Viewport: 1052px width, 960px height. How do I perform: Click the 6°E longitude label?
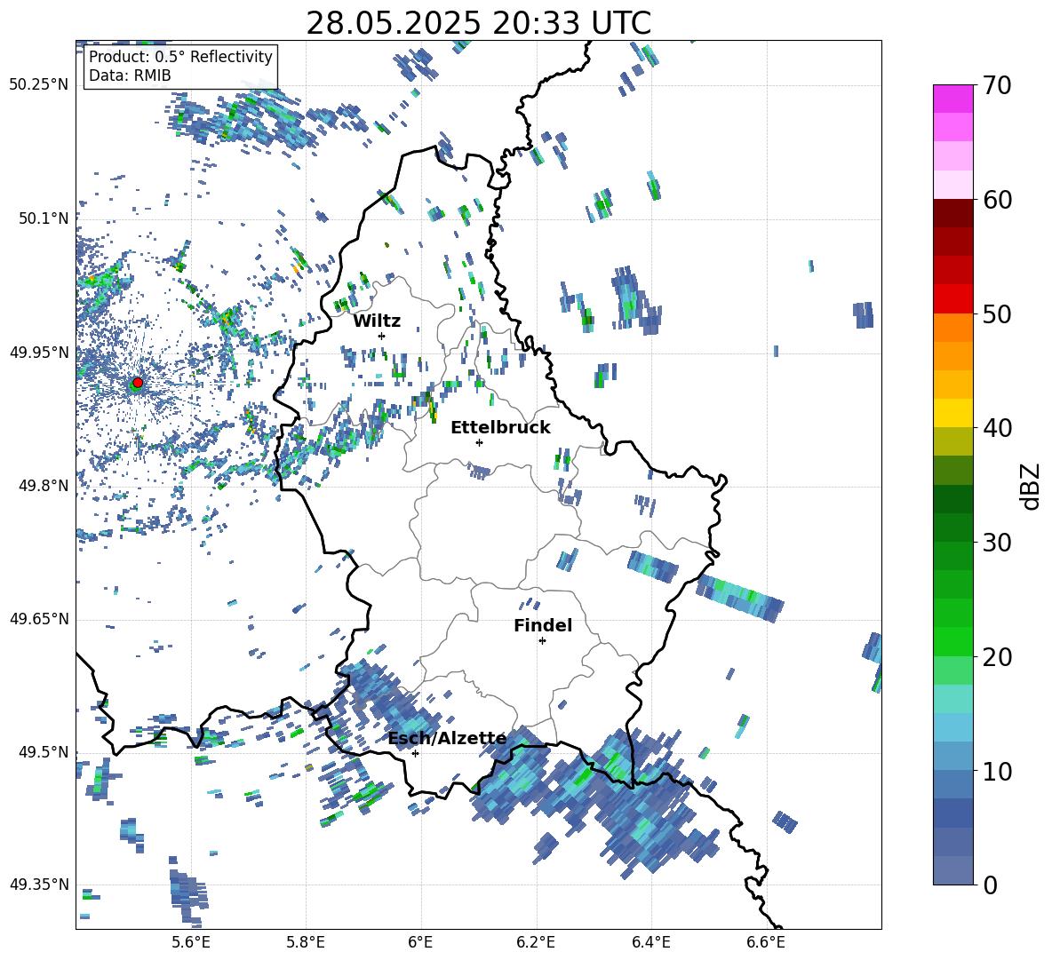pyautogui.click(x=420, y=942)
